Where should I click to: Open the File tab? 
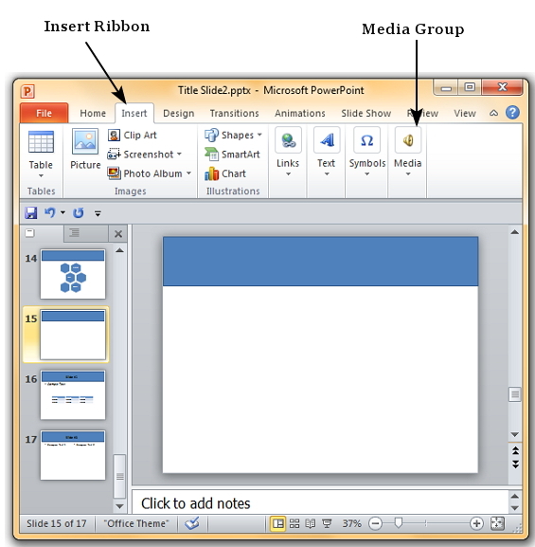44,113
